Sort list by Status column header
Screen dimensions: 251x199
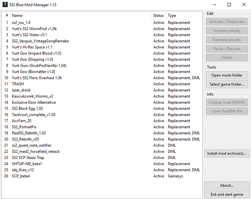159,16
